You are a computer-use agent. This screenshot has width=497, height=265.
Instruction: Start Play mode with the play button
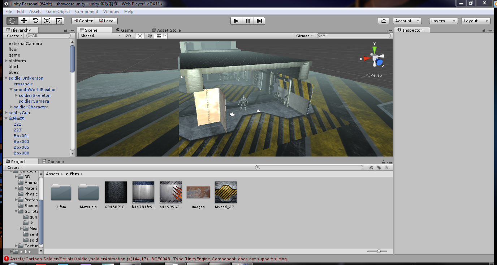tap(236, 21)
